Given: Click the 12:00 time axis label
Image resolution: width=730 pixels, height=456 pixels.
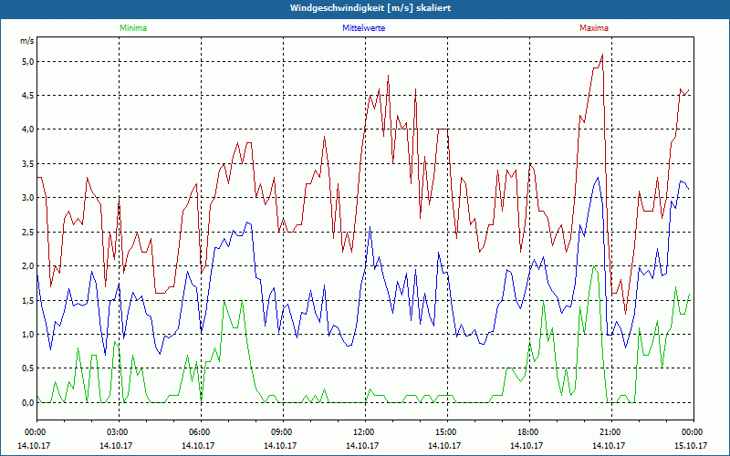Looking at the screenshot, I should coord(365,432).
